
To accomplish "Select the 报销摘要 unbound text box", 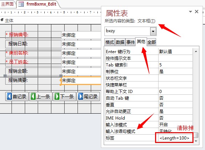I will coord(81,80).
